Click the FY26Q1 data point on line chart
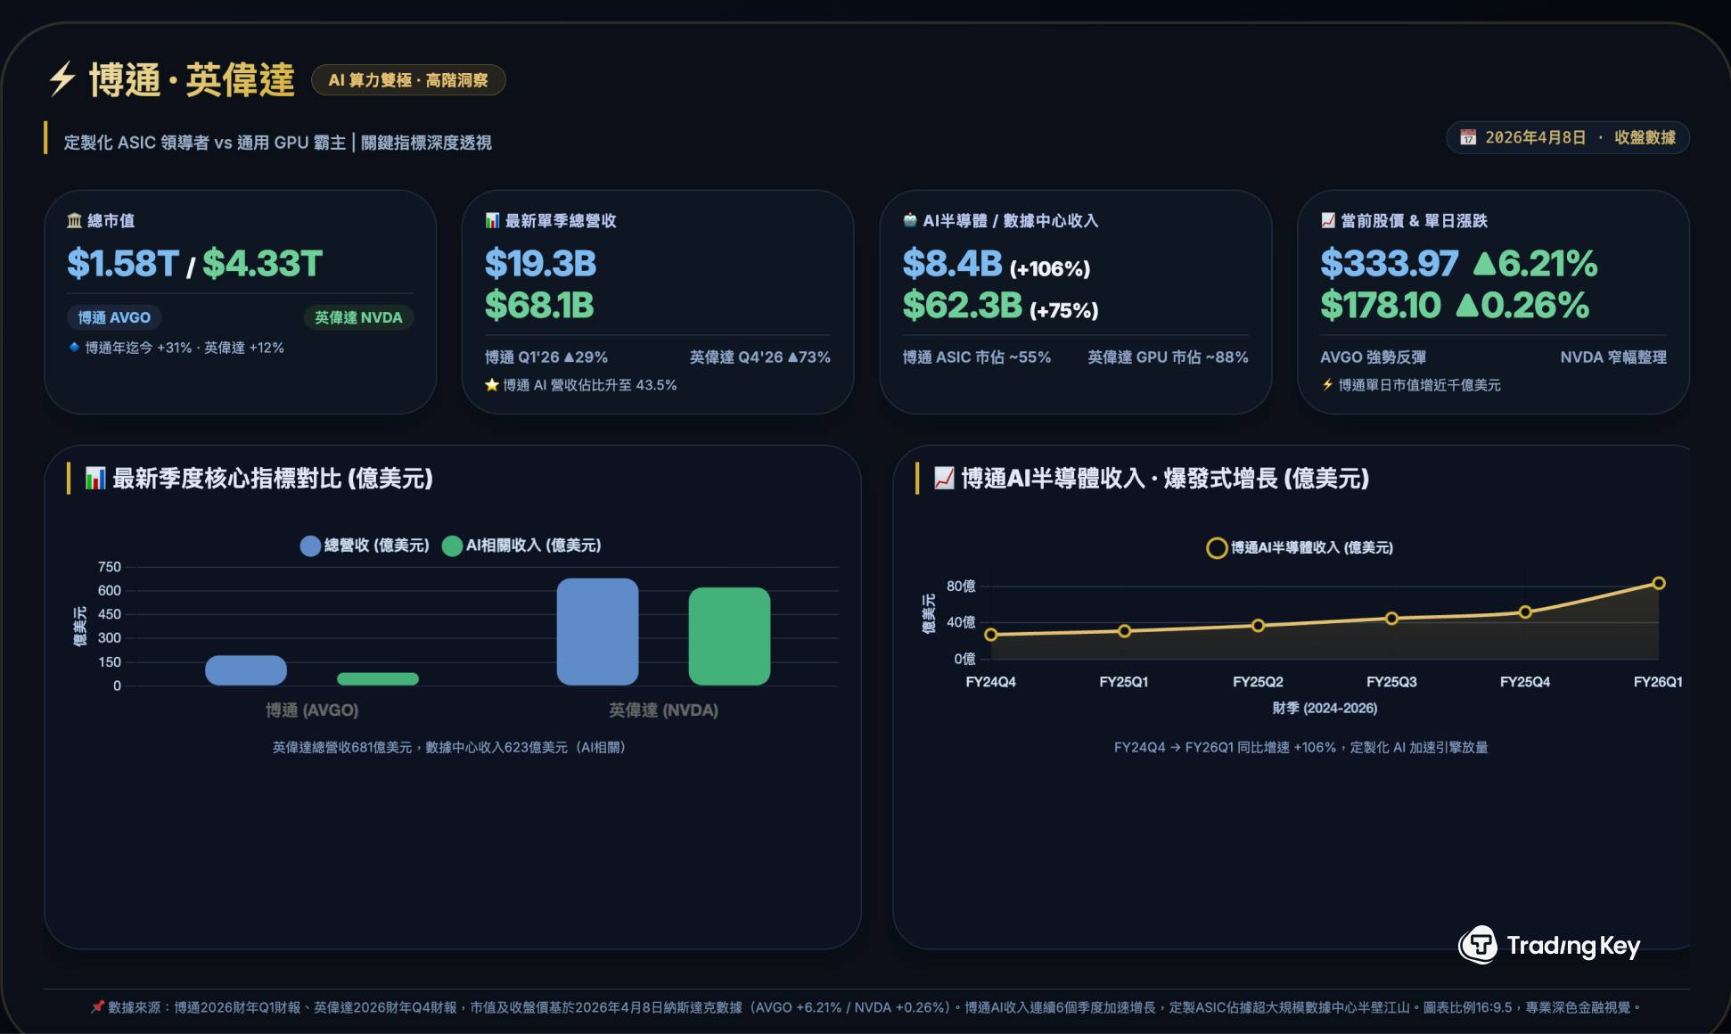Viewport: 1731px width, 1034px height. click(1658, 584)
